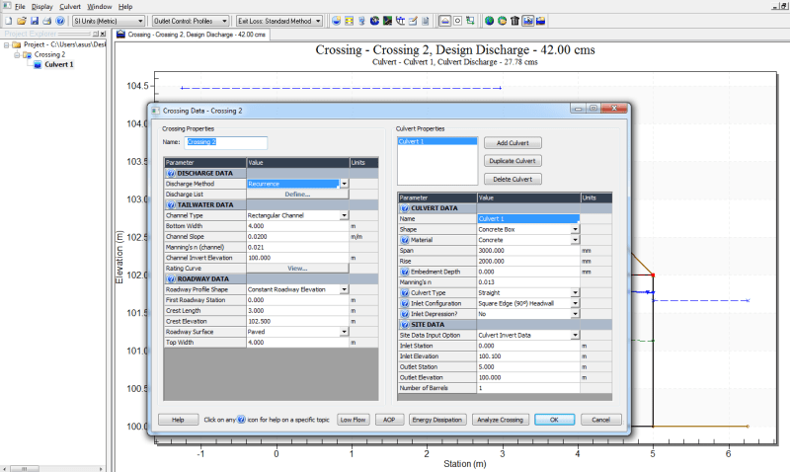Click help icon beside Culvert Type
Image resolution: width=790 pixels, height=472 pixels.
405,292
